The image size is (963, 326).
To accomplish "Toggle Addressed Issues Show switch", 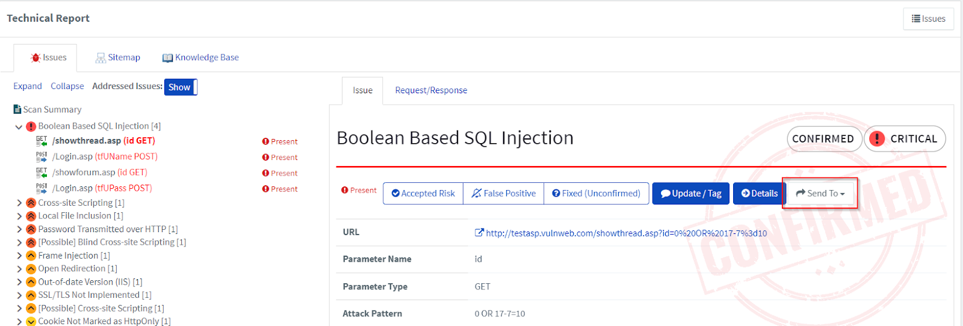I will (181, 87).
